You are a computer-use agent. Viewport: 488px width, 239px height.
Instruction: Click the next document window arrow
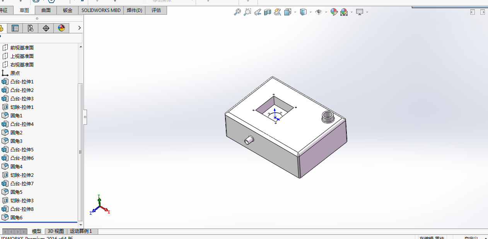pyautogui.click(x=483, y=12)
